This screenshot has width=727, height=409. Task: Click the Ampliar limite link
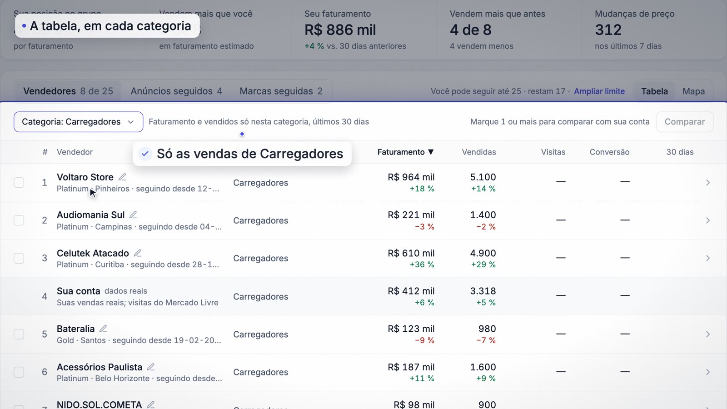tap(599, 91)
